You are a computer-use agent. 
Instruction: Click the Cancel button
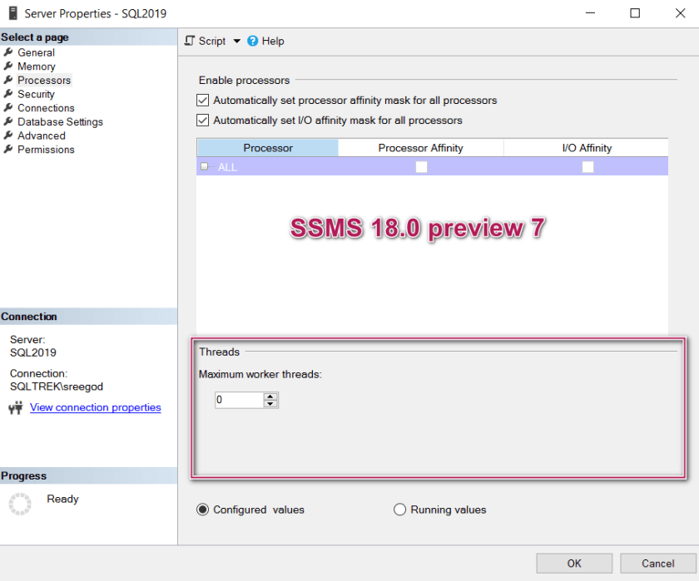pos(657,563)
